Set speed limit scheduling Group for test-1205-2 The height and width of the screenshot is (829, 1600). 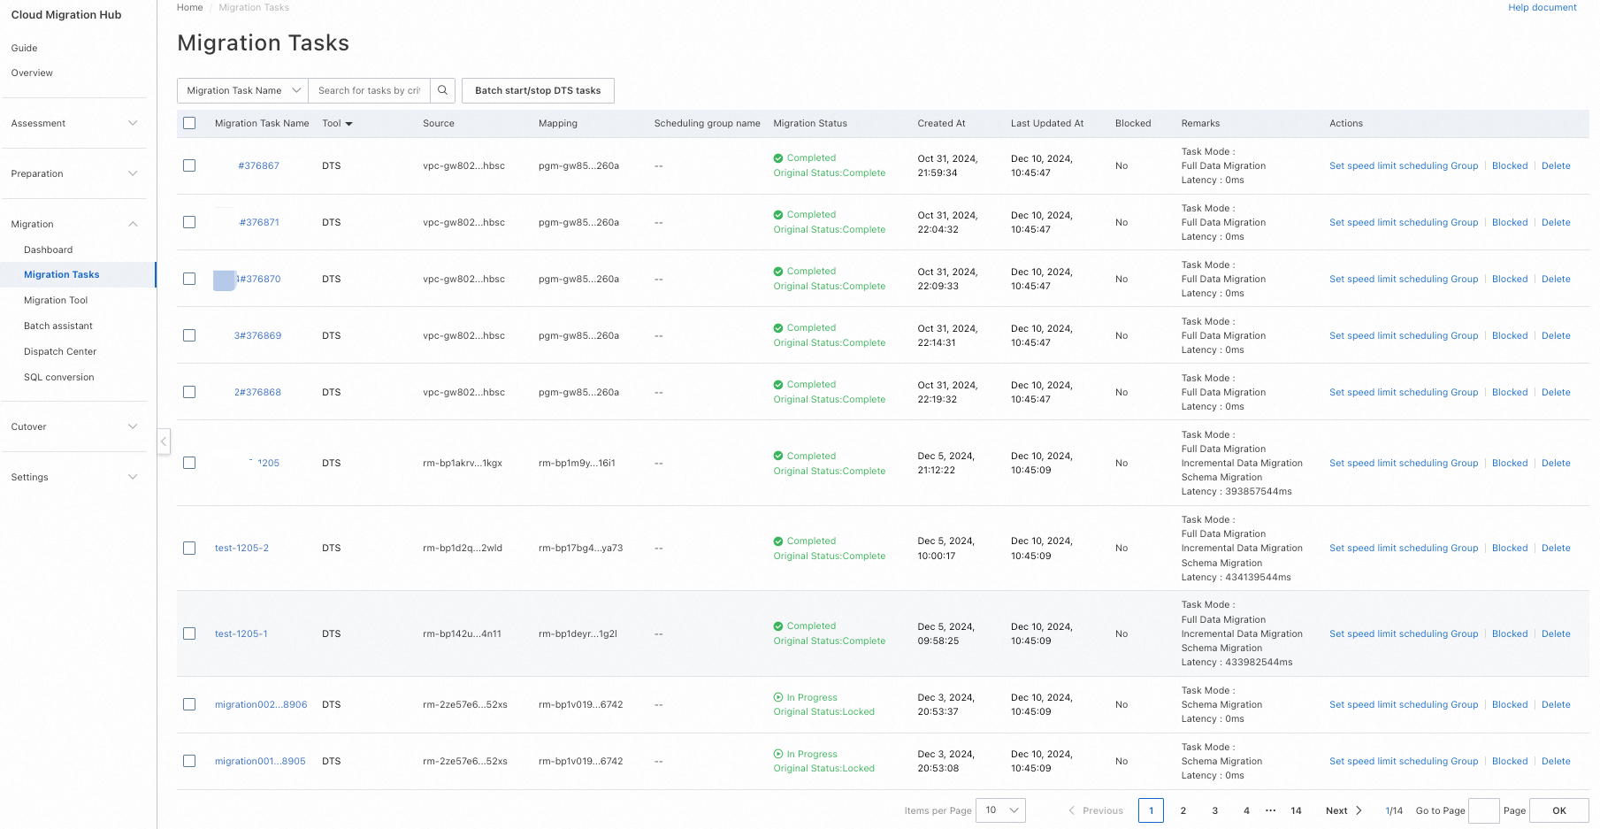pyautogui.click(x=1404, y=549)
